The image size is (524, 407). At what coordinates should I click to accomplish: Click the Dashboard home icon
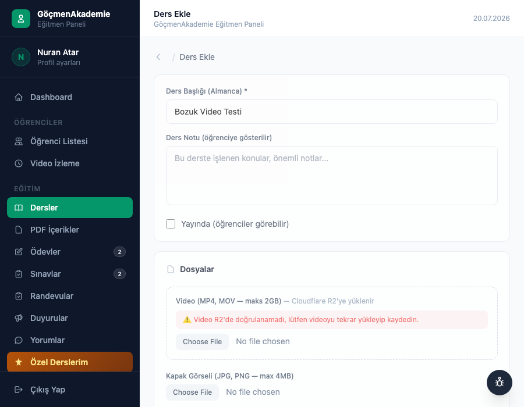click(19, 97)
